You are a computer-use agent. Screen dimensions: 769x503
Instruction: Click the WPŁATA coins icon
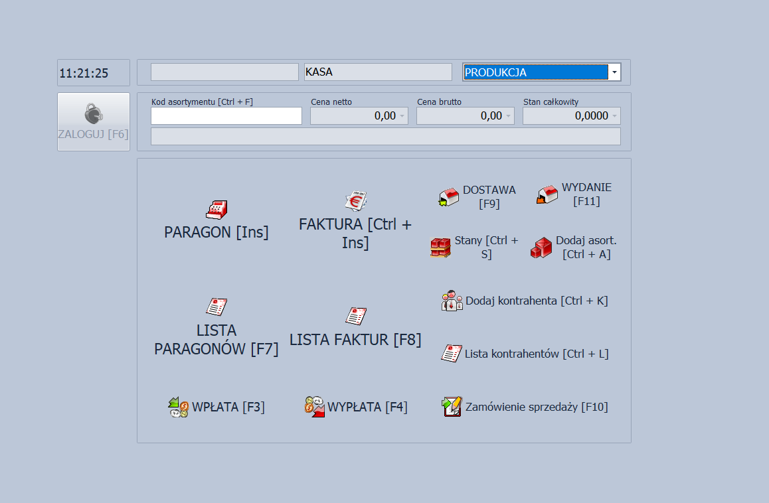[x=179, y=407]
